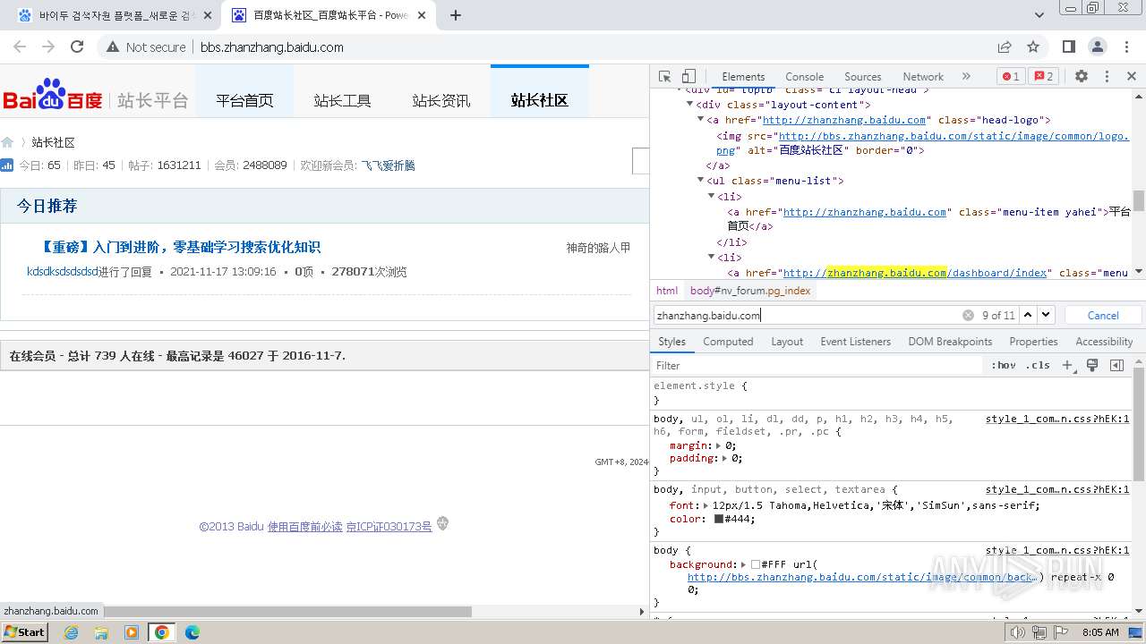Open the featured 入门到进阶 post link
The image size is (1146, 644).
click(x=181, y=247)
